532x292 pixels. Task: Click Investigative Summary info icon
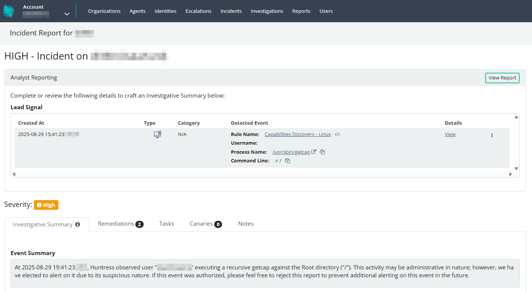77,225
